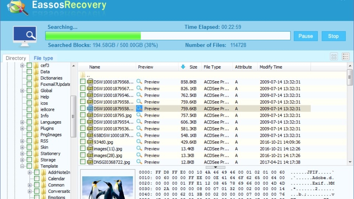
Task: Pause the search
Action: [306, 36]
